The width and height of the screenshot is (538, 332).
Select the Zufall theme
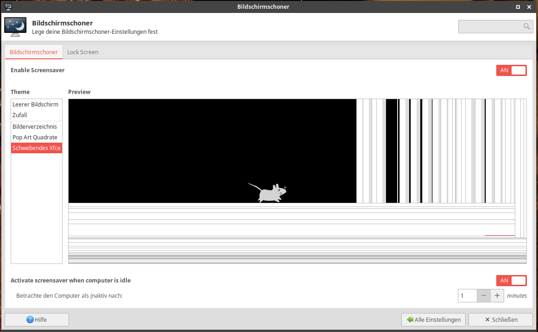click(20, 115)
